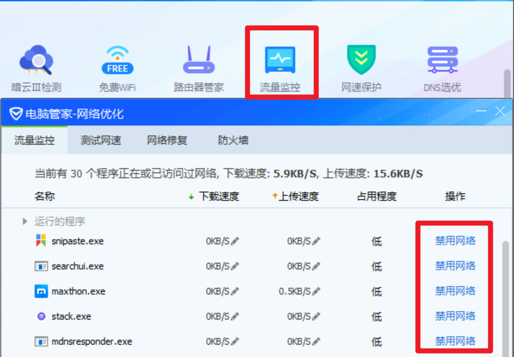Minimize the 网络优化 window
The image size is (514, 357).
[481, 111]
